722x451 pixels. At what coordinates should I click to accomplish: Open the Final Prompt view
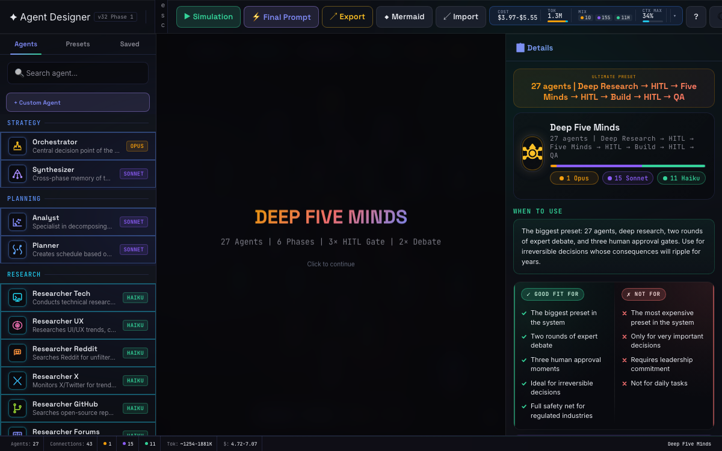(281, 17)
